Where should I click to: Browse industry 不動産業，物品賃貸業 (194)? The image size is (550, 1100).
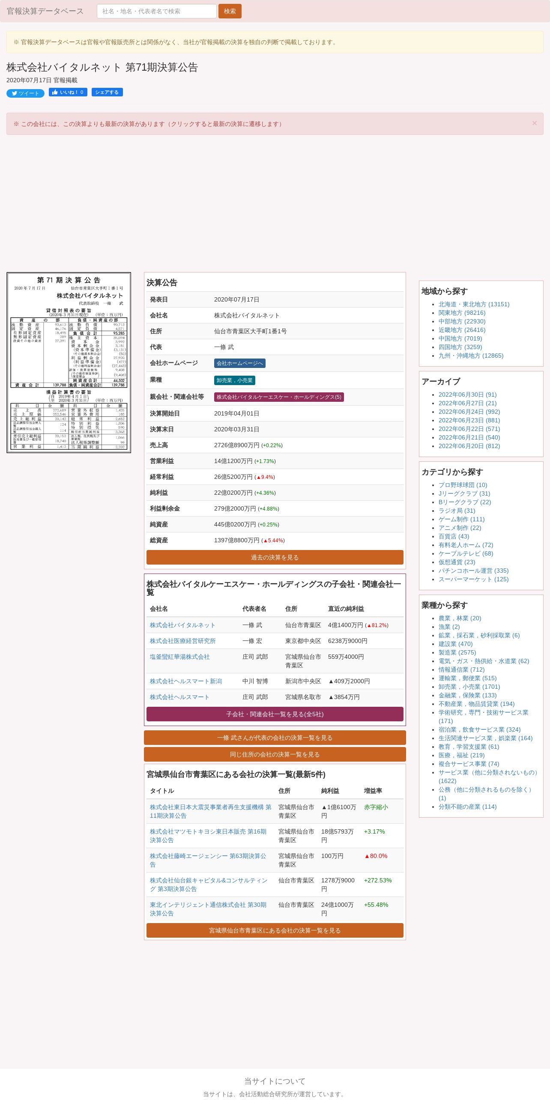click(x=477, y=704)
